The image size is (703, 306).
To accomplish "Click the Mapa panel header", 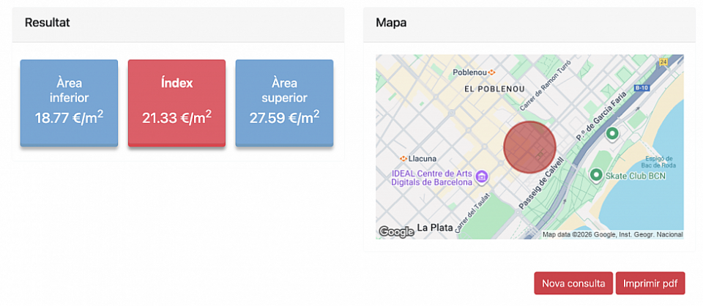I will coord(529,23).
